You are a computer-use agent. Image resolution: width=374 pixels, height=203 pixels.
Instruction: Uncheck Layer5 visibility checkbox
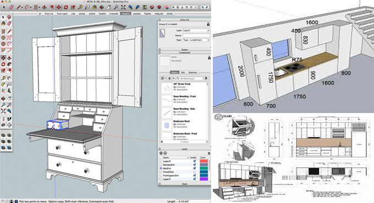(x=195, y=179)
